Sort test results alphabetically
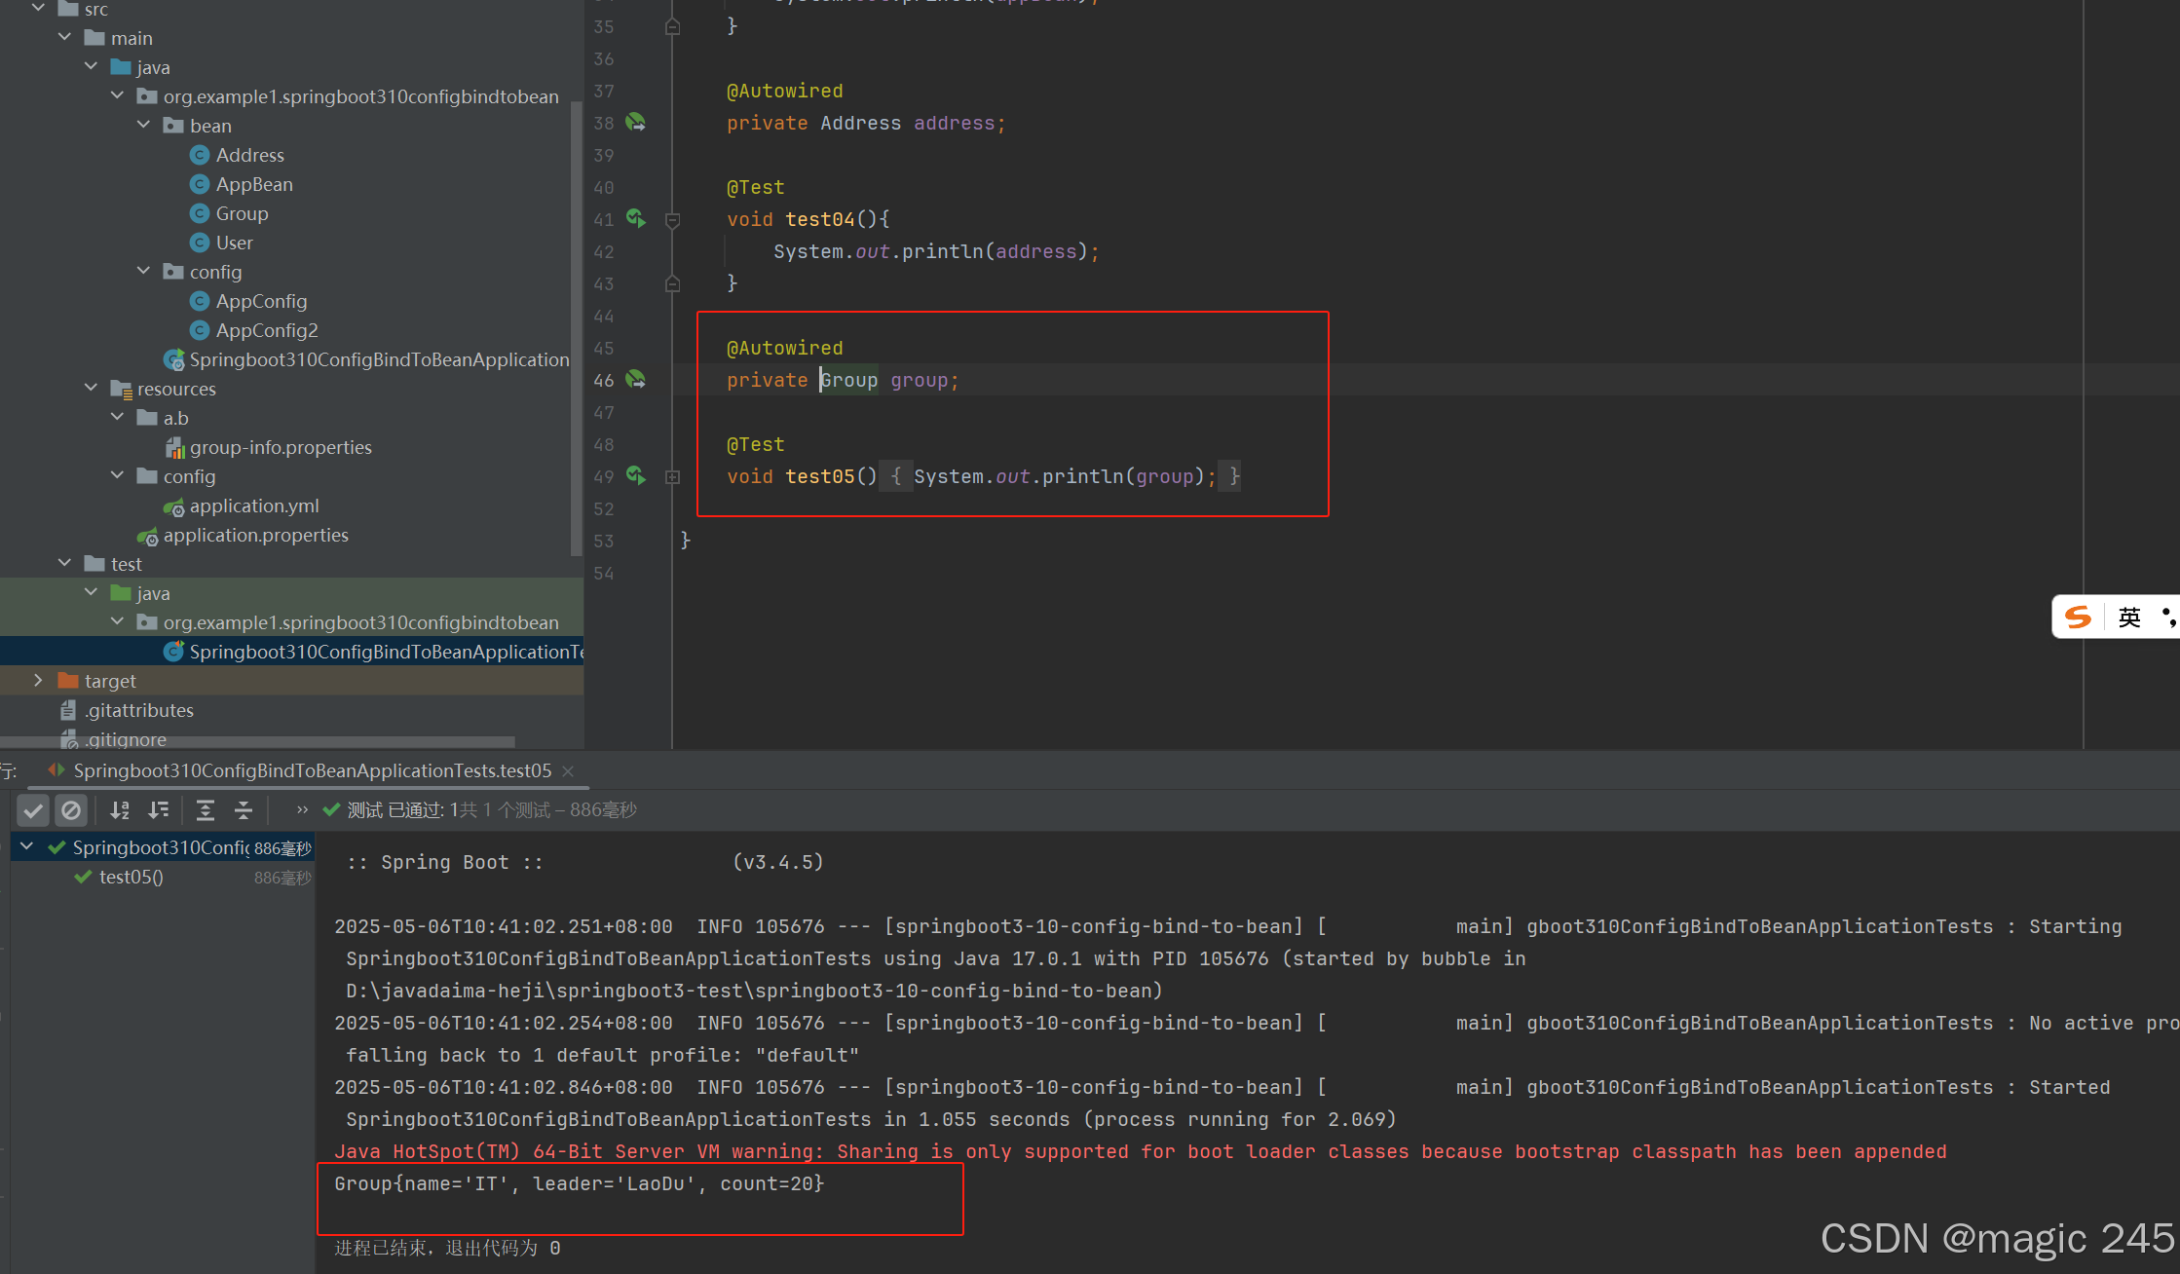The image size is (2180, 1274). click(x=120, y=810)
